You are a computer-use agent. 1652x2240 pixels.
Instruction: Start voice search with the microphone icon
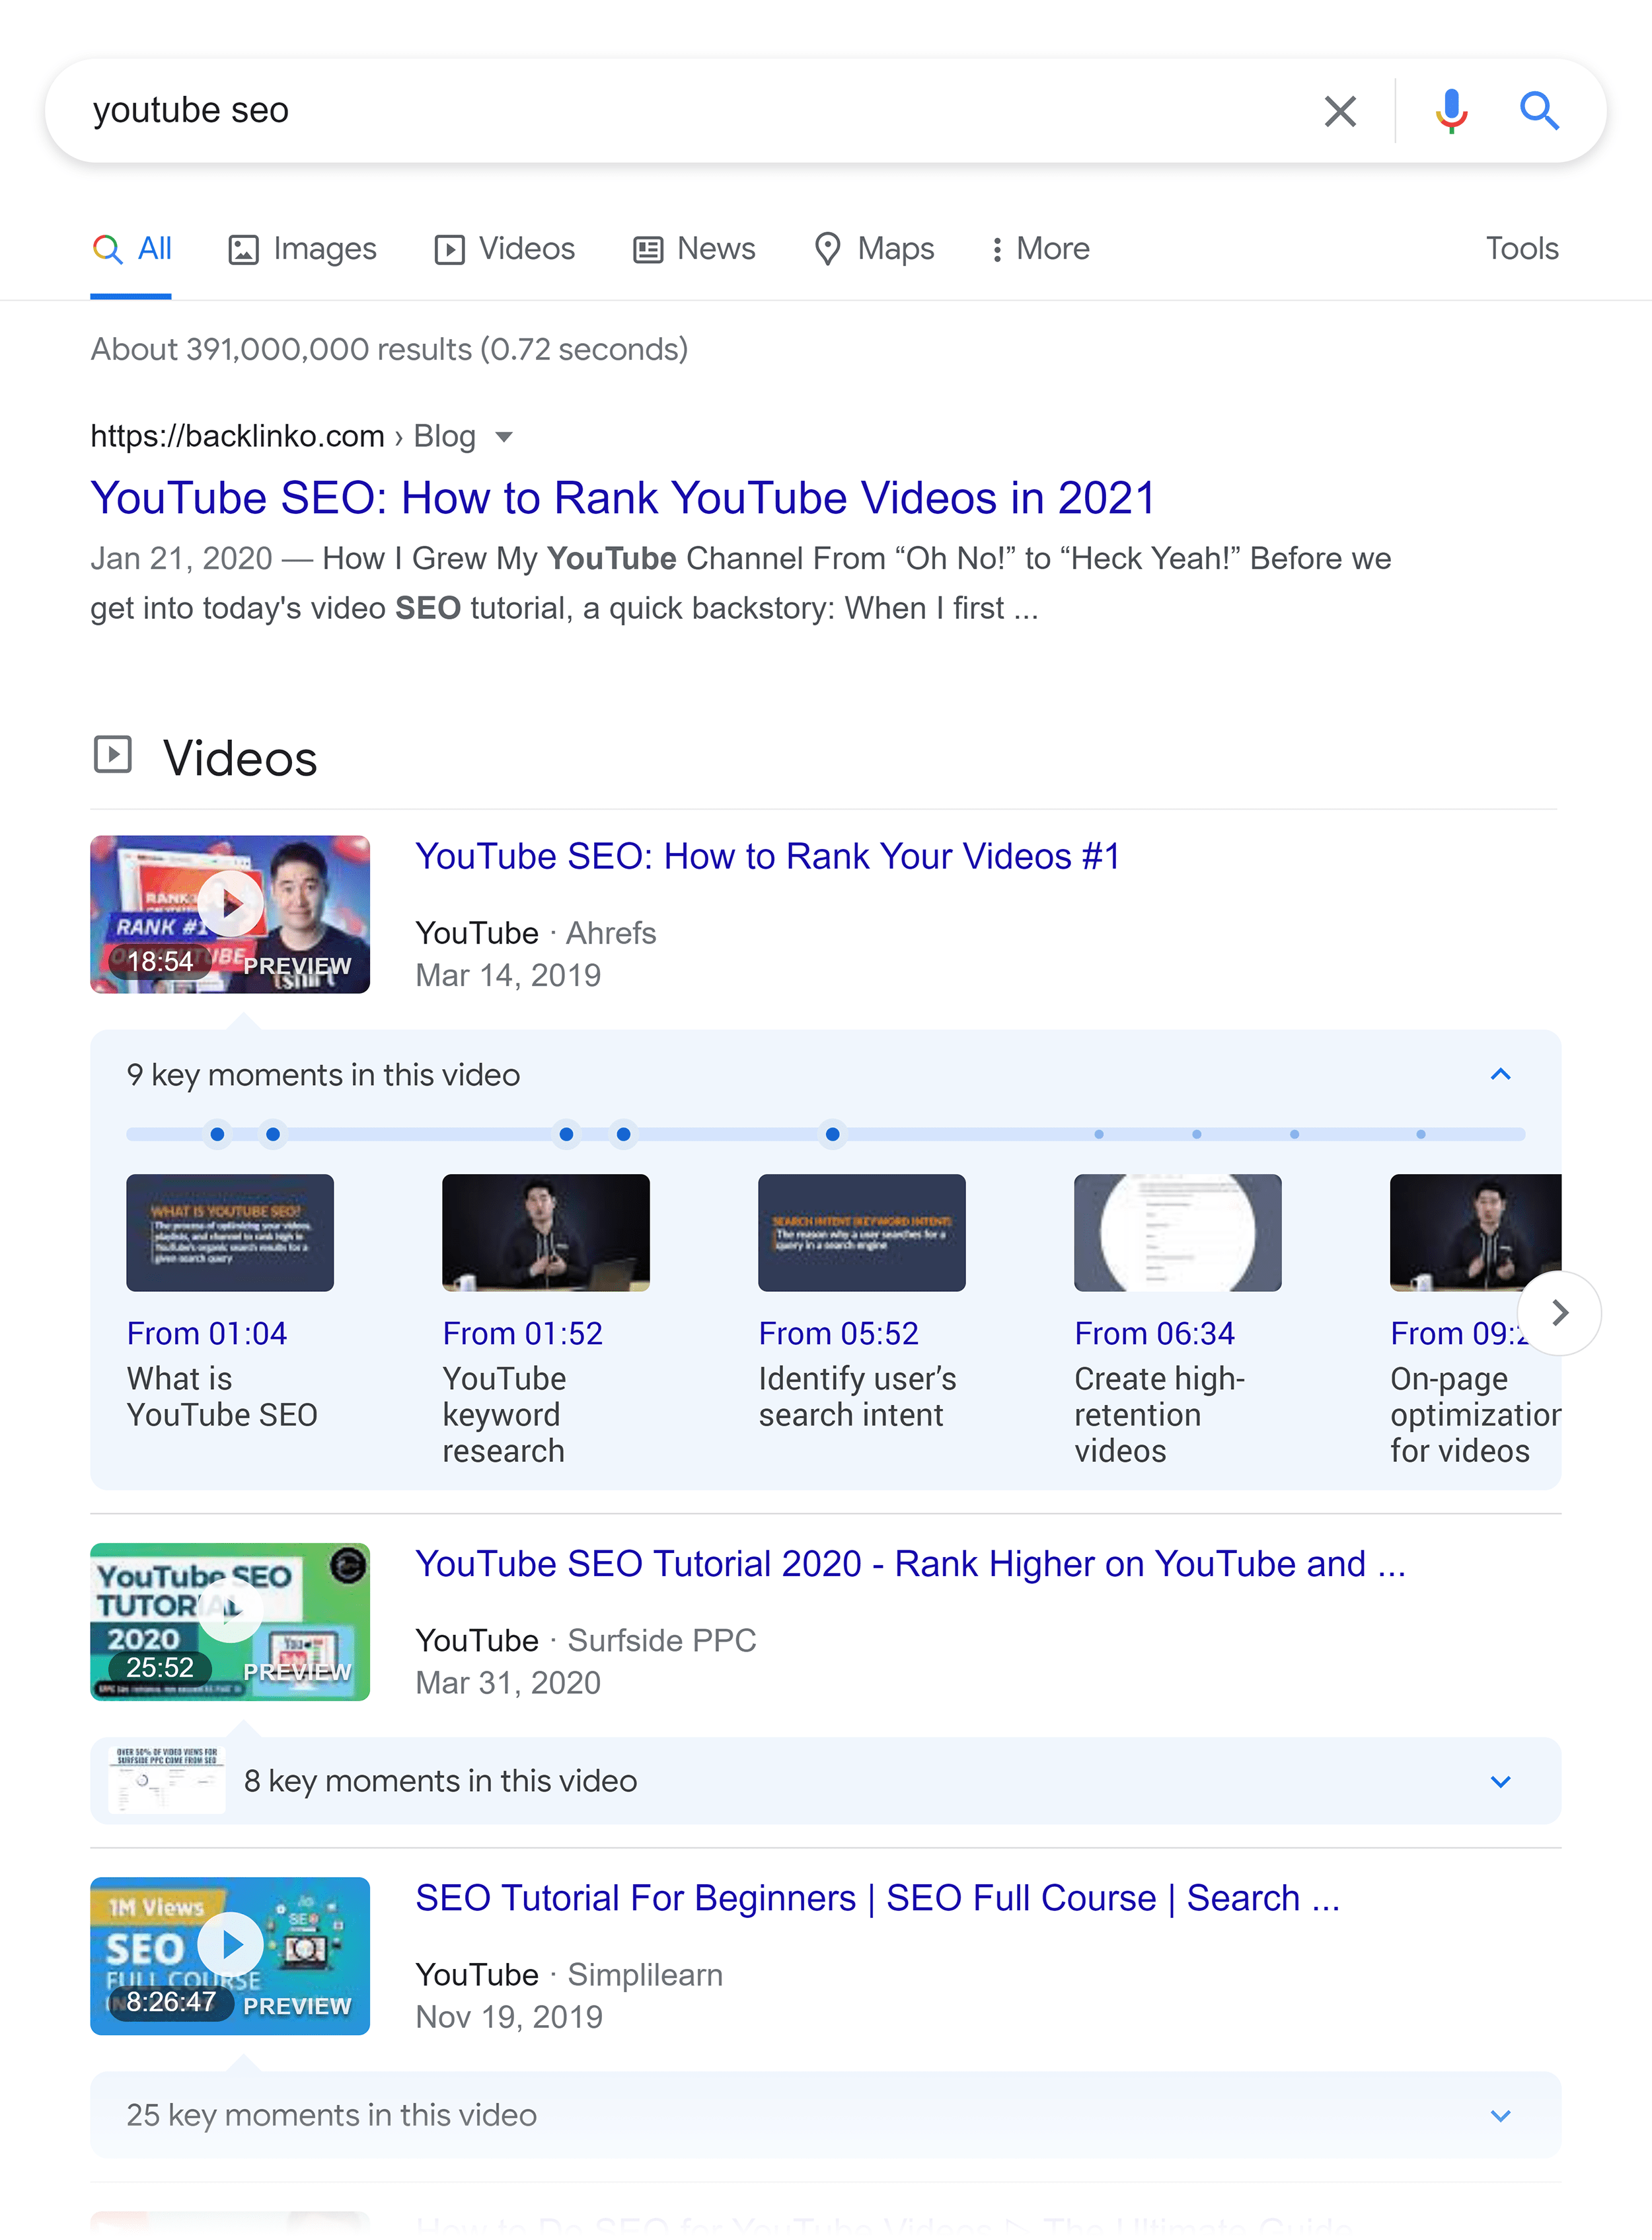pyautogui.click(x=1451, y=111)
